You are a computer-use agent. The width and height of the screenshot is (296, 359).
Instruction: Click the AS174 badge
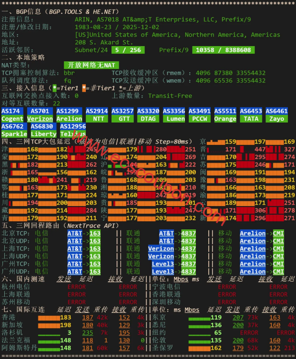pos(12,111)
